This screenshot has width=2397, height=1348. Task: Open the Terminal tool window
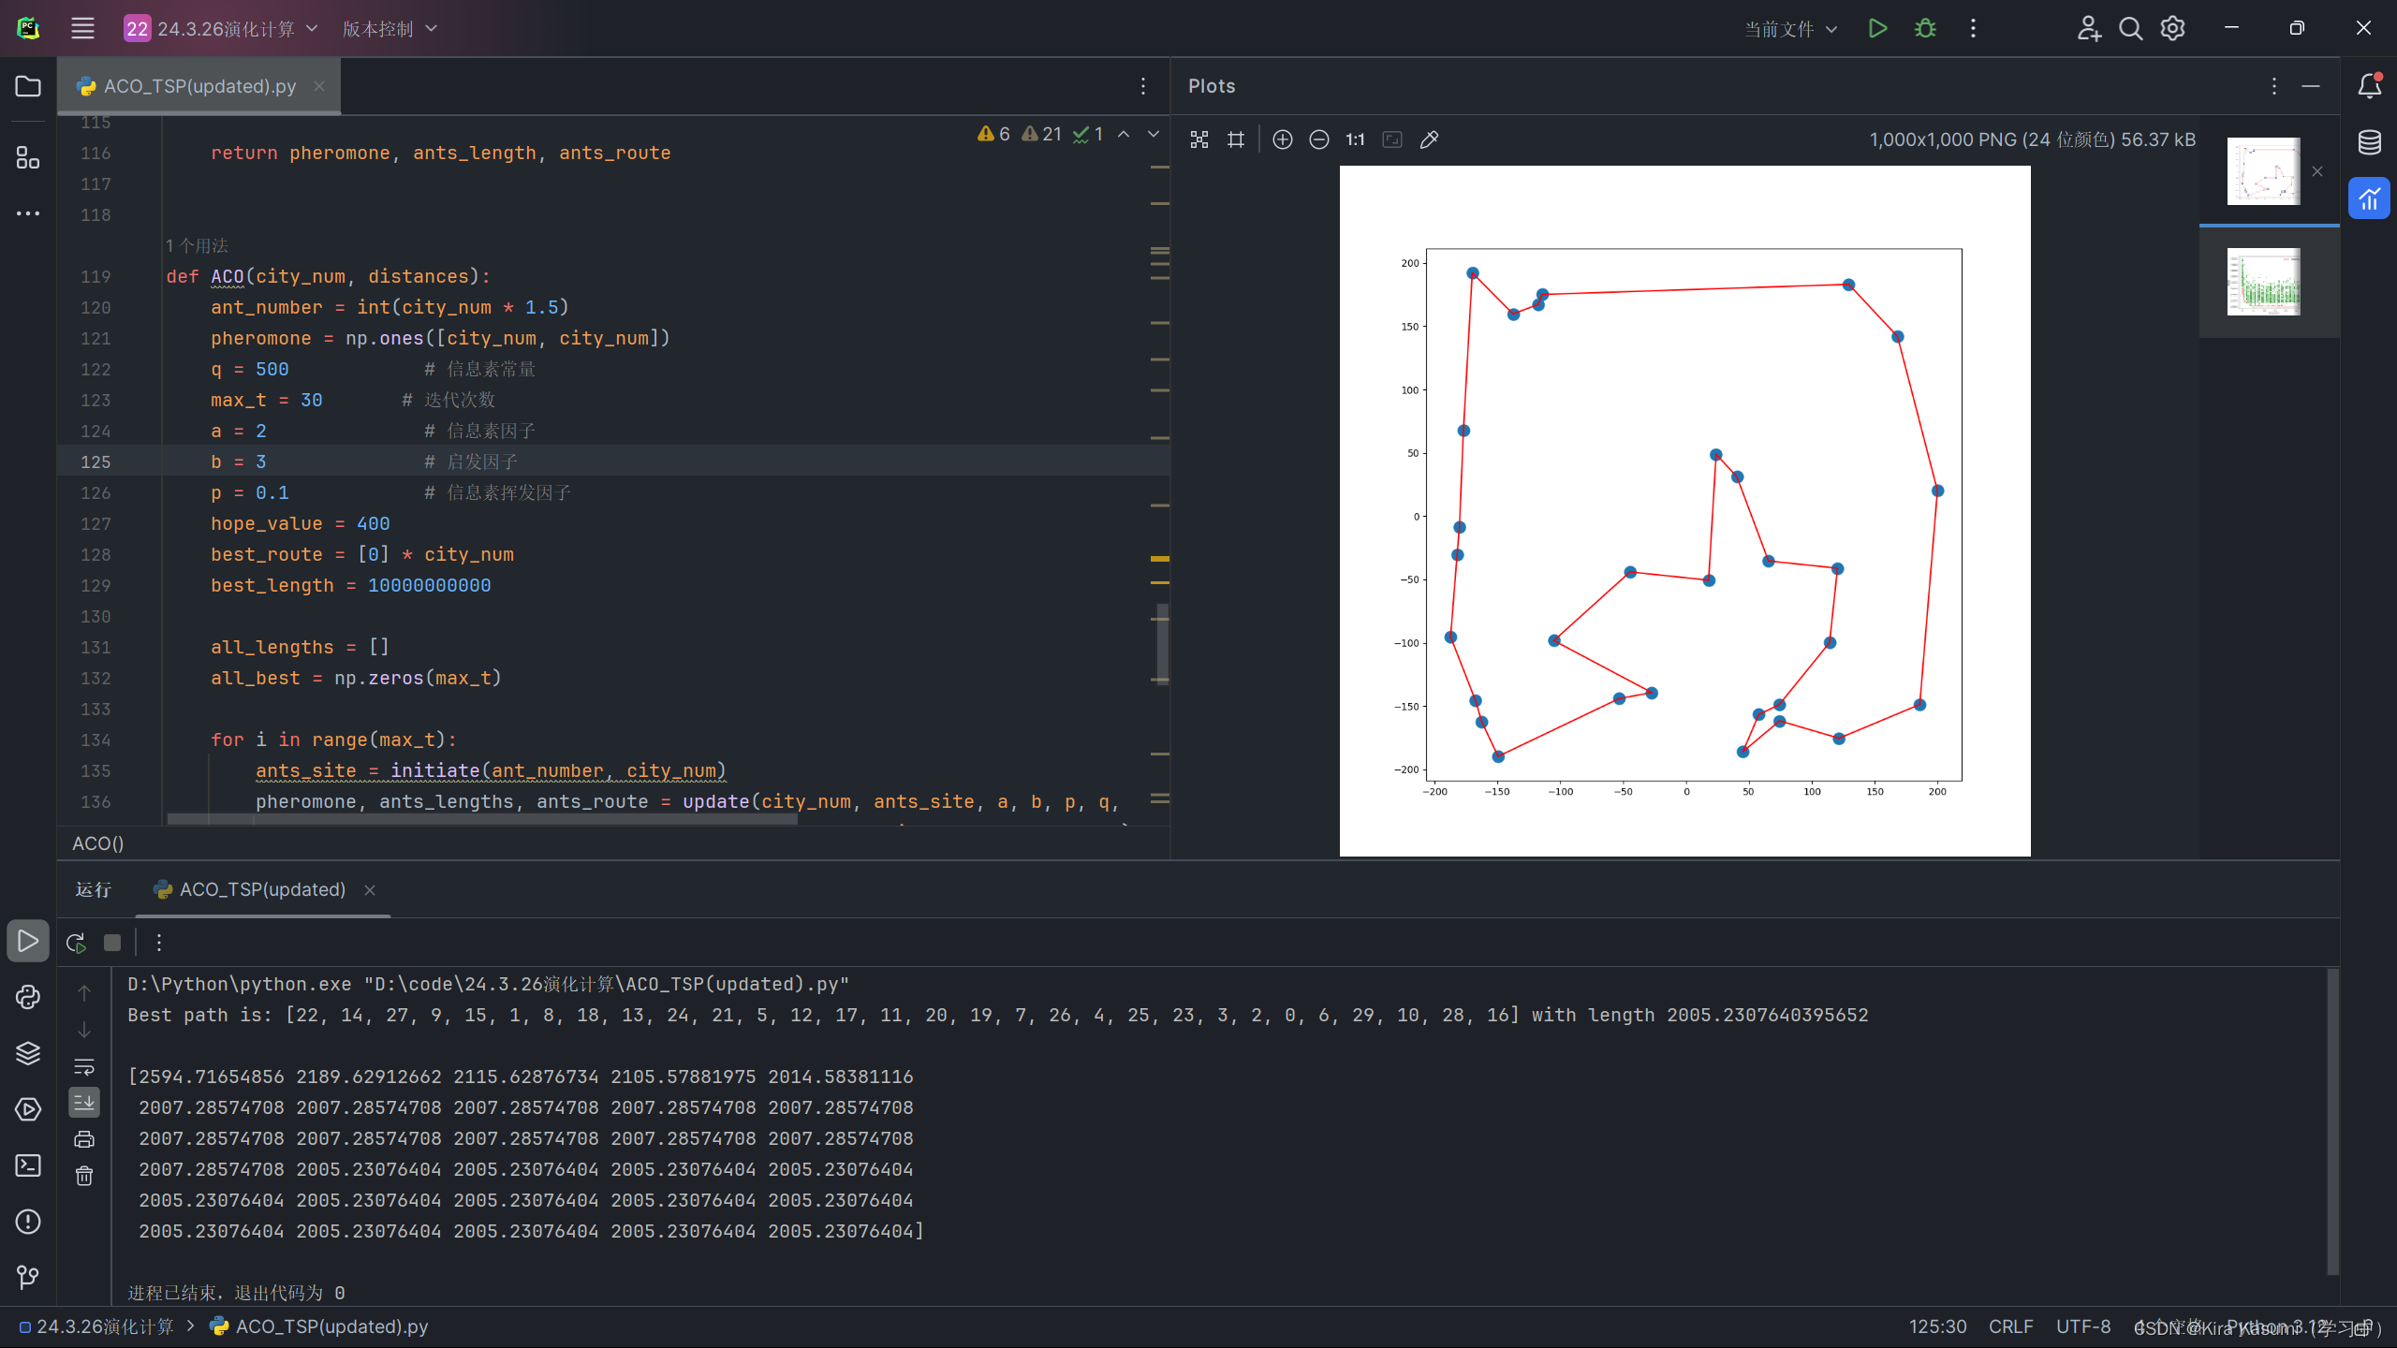(28, 1165)
